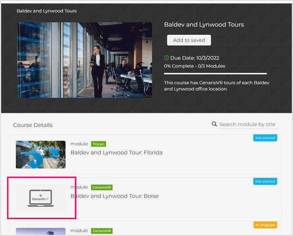Click the search magnifier icon
Screen dimensions: 293x236
point(215,124)
